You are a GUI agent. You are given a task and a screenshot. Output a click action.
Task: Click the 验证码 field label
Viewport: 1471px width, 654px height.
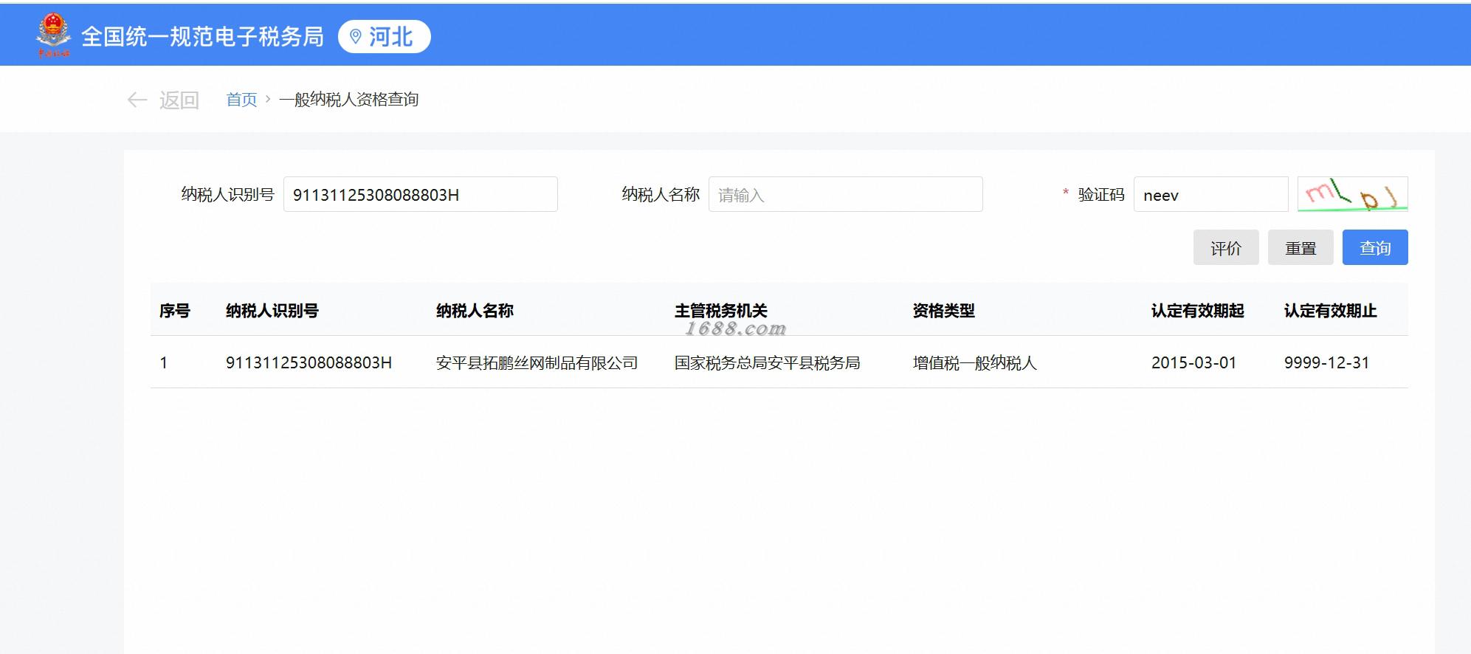click(x=1101, y=194)
